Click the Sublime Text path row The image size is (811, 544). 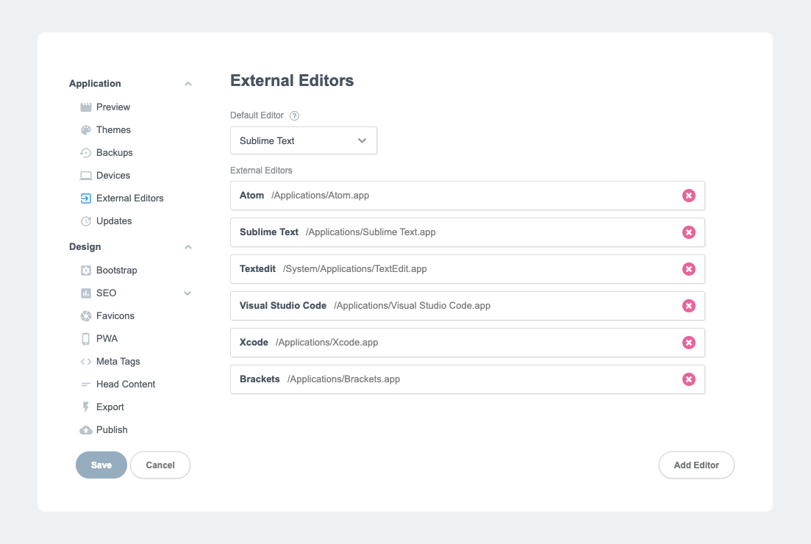tap(468, 232)
